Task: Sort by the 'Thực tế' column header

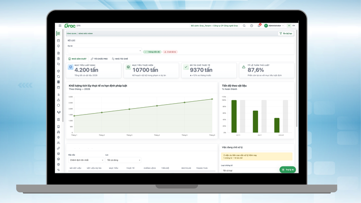Action: point(131,168)
